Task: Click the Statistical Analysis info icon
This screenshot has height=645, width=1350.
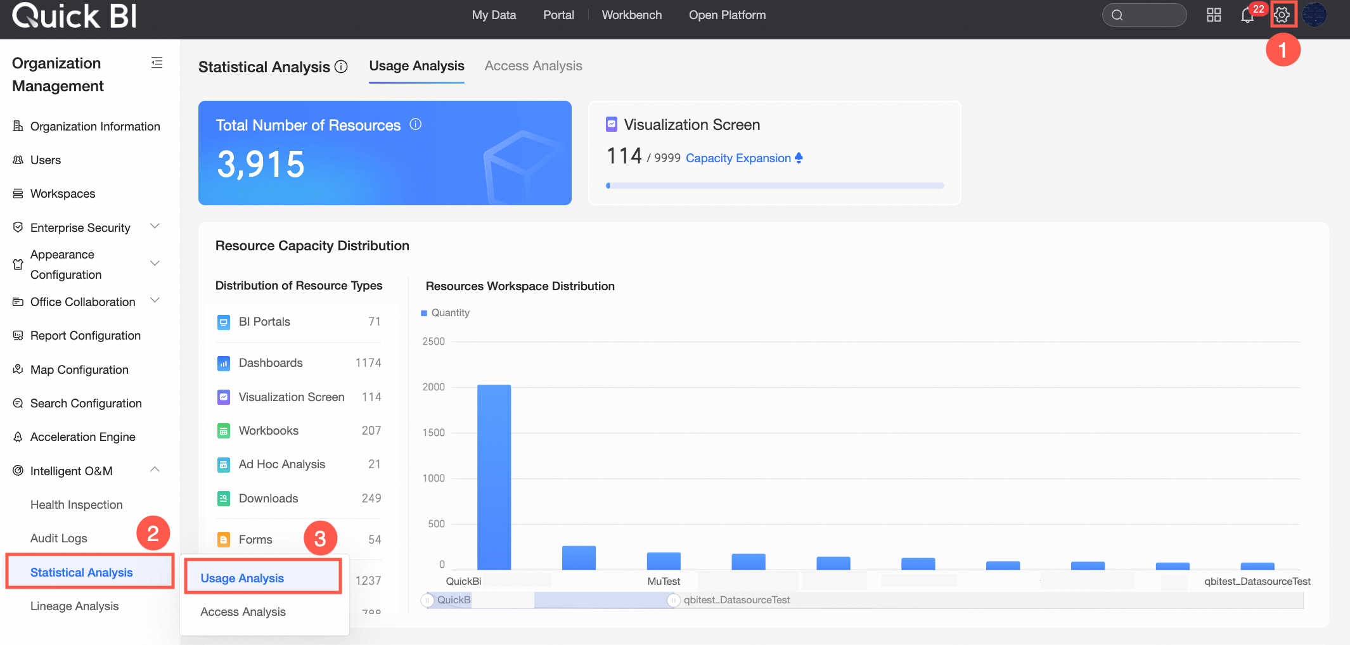Action: [x=341, y=67]
